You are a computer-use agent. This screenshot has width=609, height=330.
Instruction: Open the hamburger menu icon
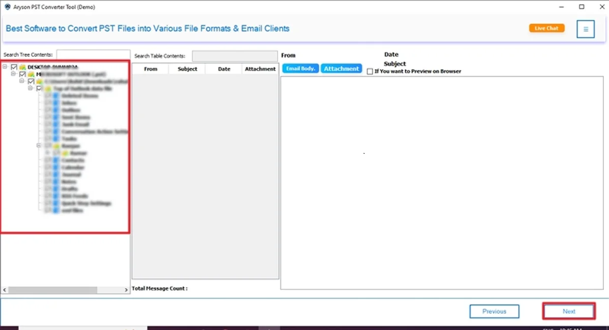click(x=585, y=29)
